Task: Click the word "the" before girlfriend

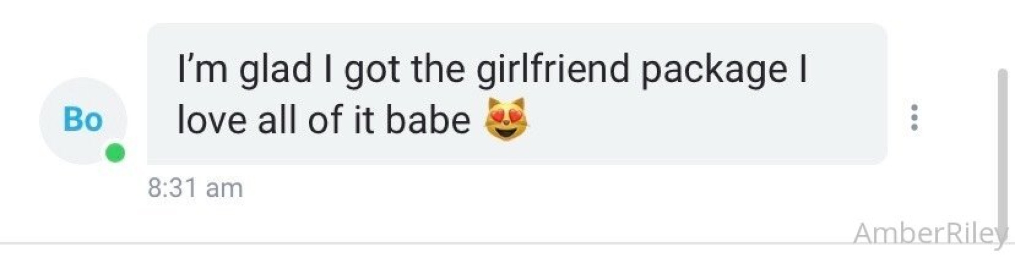Action: click(437, 69)
